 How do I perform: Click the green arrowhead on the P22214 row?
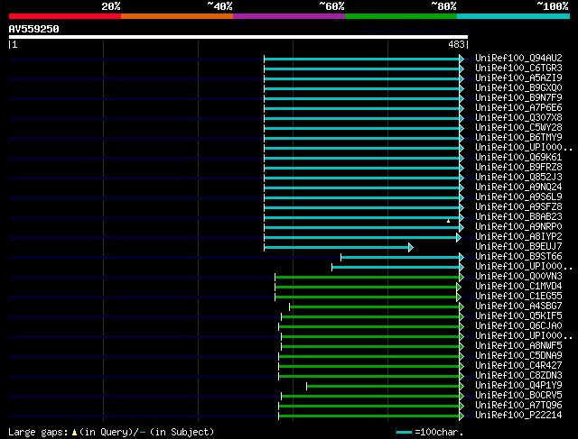pos(461,416)
